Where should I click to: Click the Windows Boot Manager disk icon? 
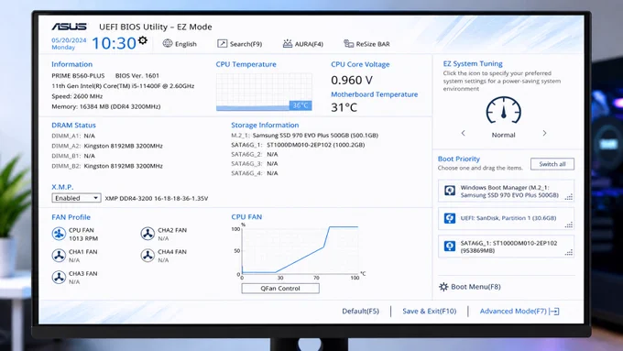(x=449, y=191)
